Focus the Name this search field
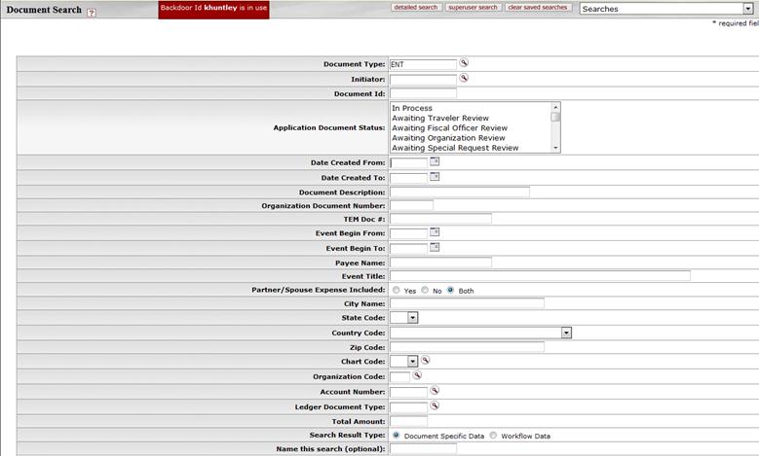 coord(423,449)
